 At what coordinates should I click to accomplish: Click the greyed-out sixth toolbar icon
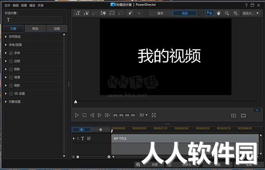pos(120,13)
